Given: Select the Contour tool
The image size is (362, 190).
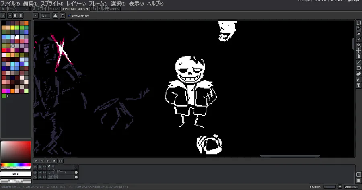Looking at the screenshot, I should [x=358, y=74].
